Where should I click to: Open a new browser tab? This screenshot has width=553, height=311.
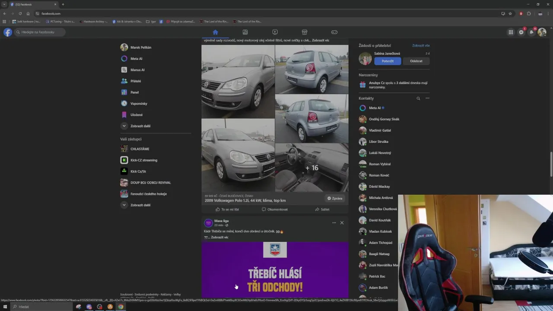63,4
